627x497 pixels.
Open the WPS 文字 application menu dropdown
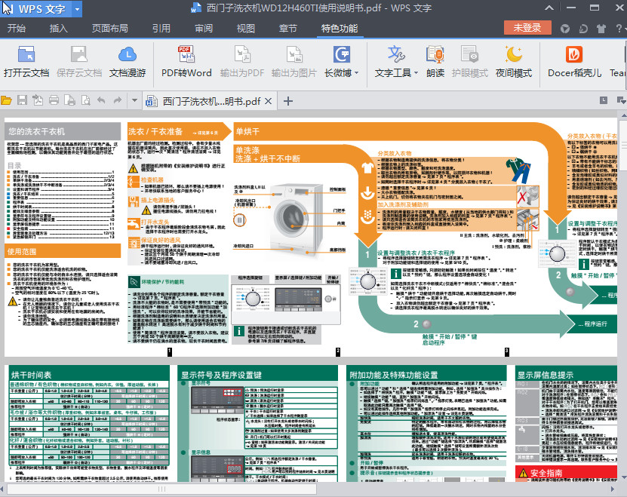(x=77, y=9)
